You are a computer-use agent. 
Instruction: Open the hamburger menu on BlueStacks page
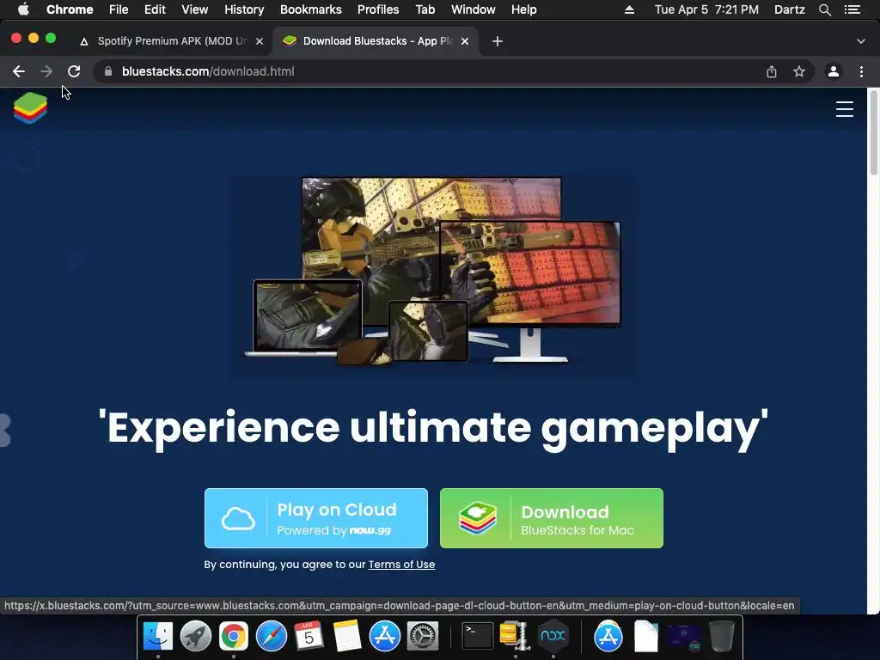(844, 109)
